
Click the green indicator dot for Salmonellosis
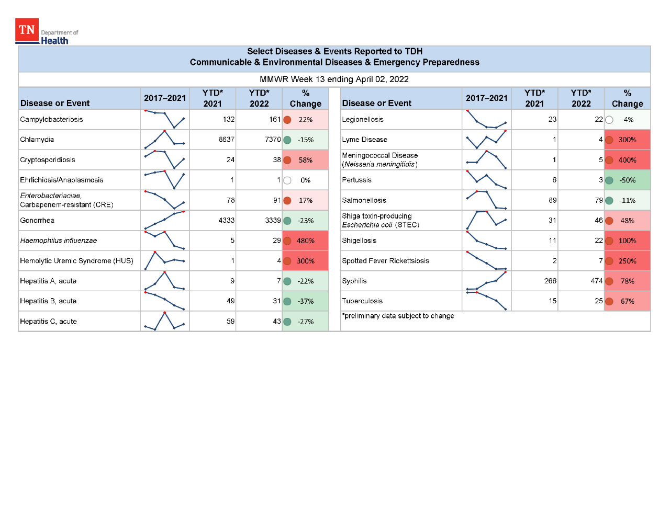tap(609, 201)
